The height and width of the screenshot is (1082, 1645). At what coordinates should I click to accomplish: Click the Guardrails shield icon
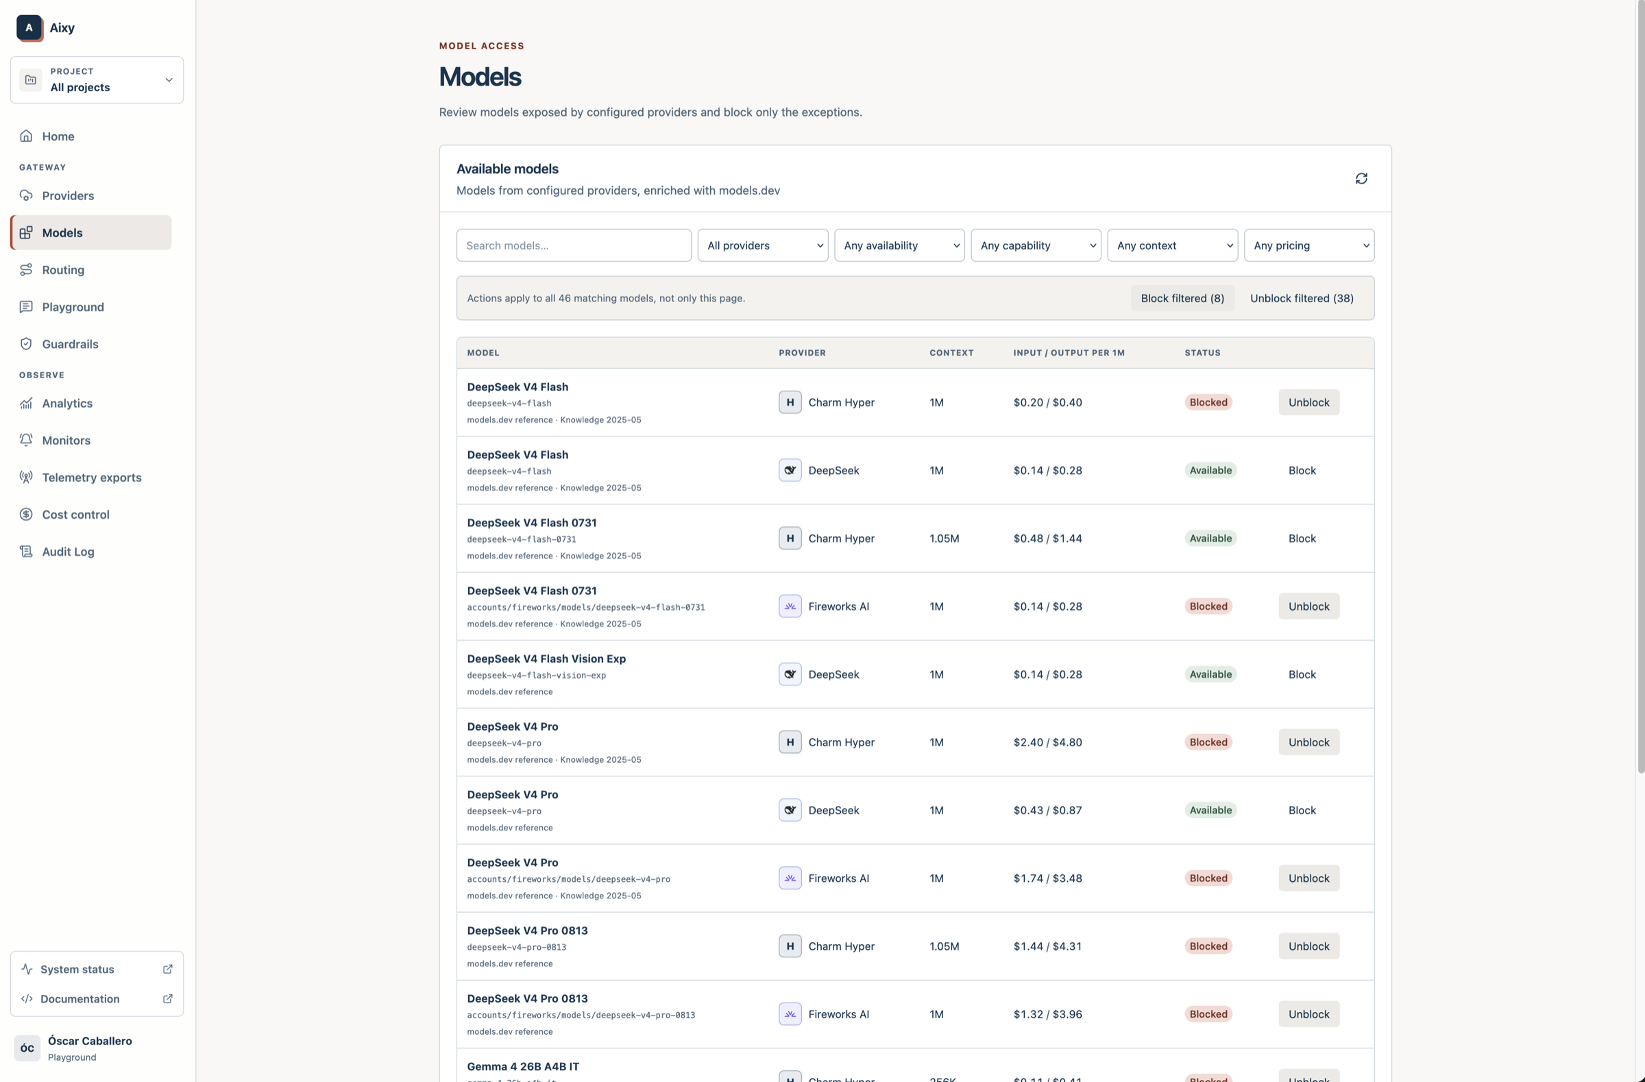point(26,344)
